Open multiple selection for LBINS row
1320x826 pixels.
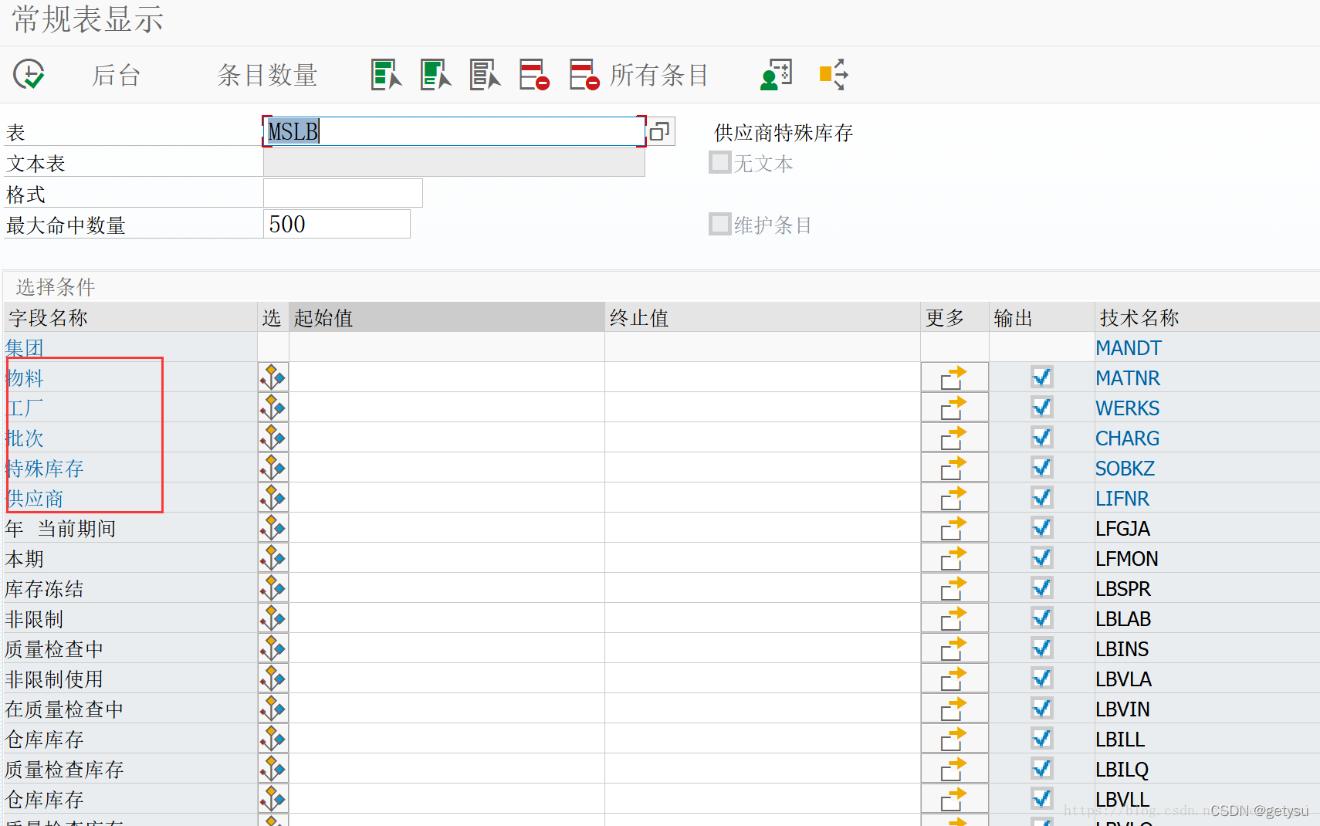tap(954, 648)
